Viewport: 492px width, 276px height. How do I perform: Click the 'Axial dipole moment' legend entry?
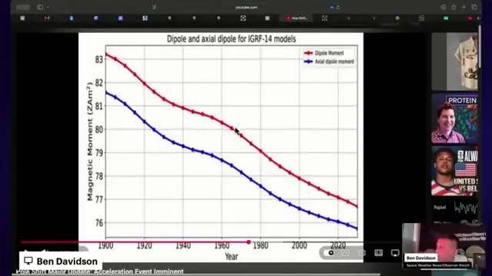[329, 61]
